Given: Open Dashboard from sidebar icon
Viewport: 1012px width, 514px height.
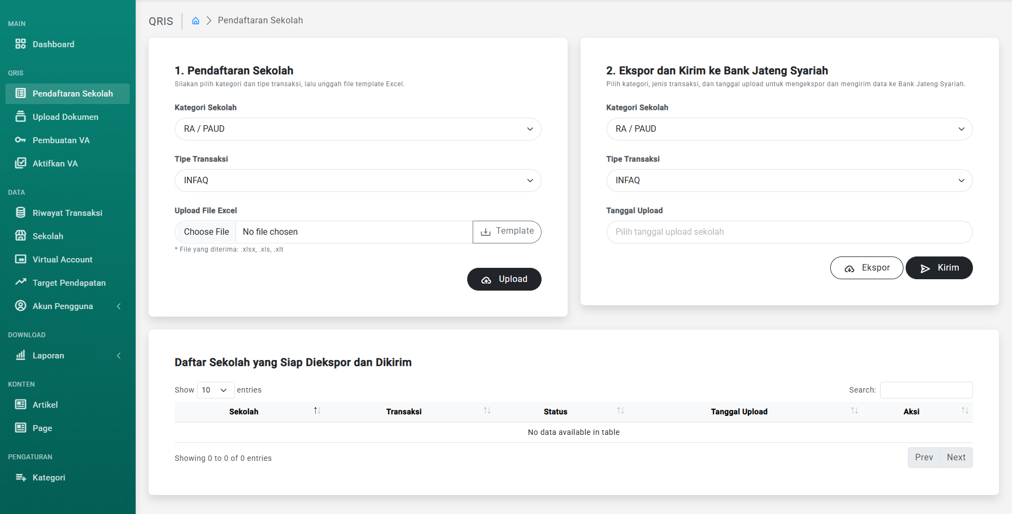Looking at the screenshot, I should click(21, 44).
